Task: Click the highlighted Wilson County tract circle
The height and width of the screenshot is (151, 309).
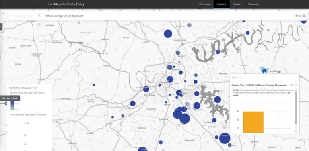Action: (x=264, y=71)
